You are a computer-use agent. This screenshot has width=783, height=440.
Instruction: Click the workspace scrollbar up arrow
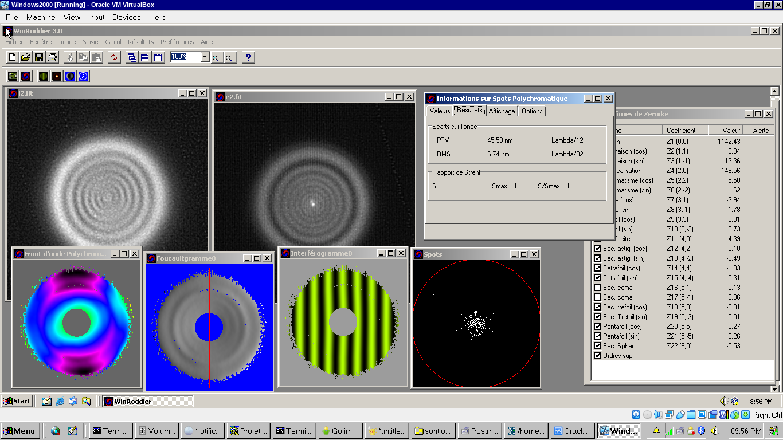774,91
